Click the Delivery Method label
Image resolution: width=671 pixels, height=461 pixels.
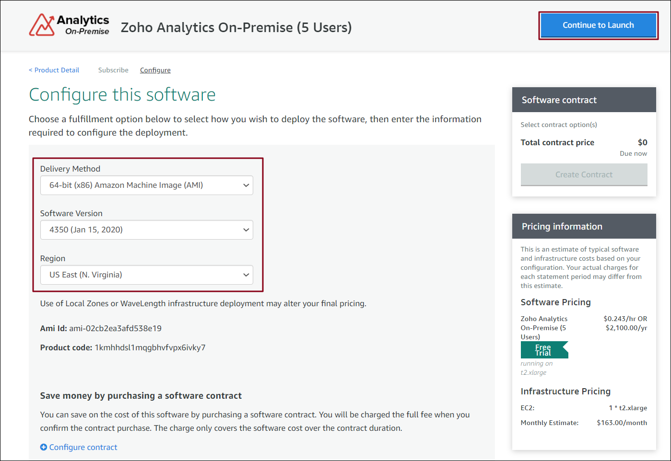71,169
